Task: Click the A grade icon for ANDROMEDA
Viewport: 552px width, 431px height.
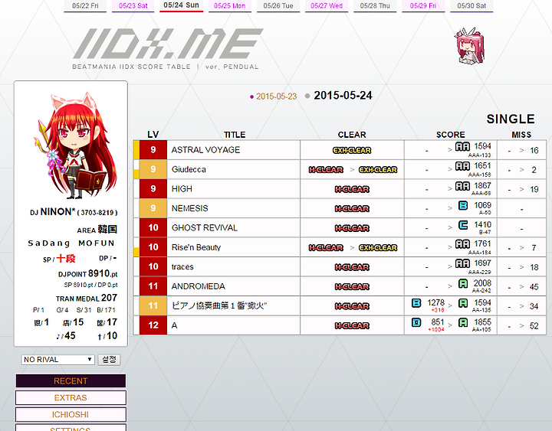Action: point(463,283)
